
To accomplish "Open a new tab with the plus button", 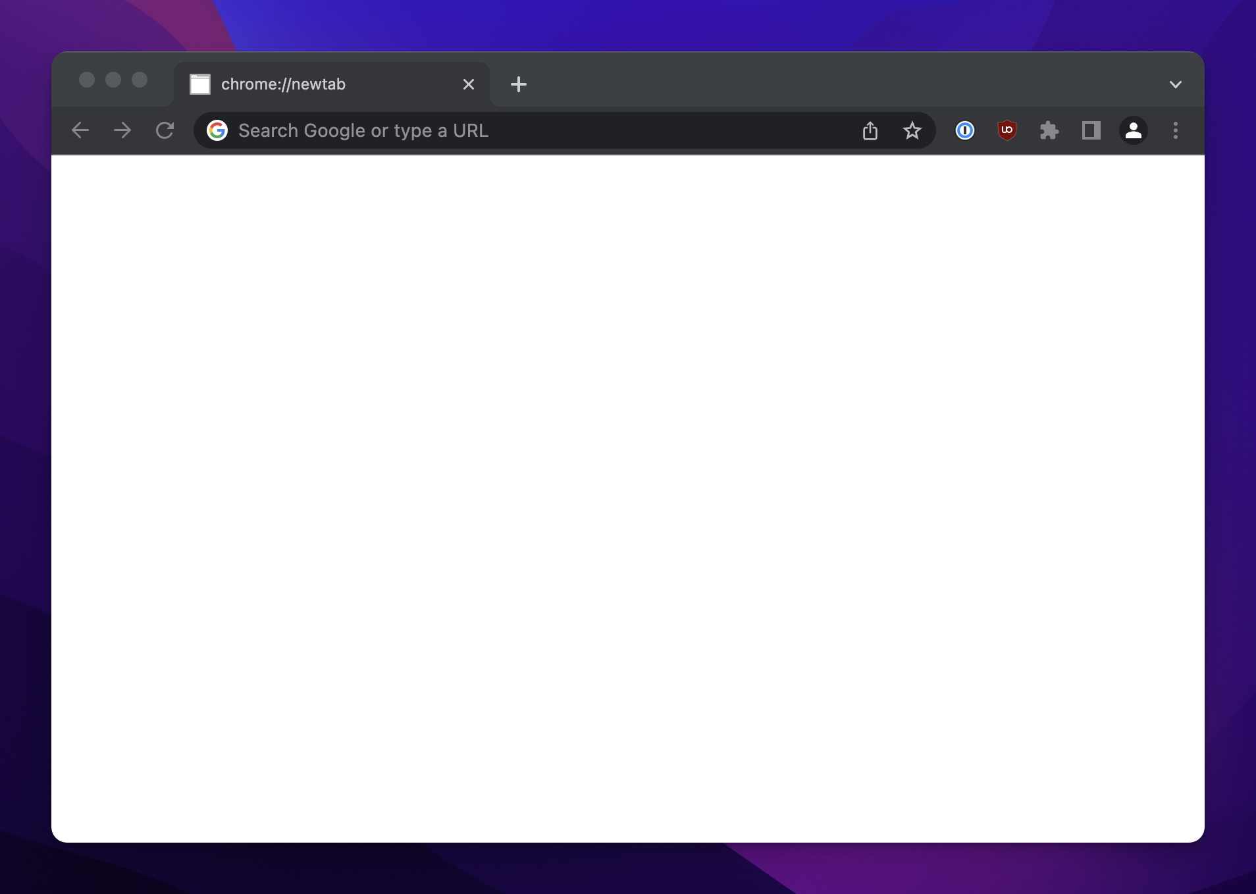I will (x=519, y=84).
